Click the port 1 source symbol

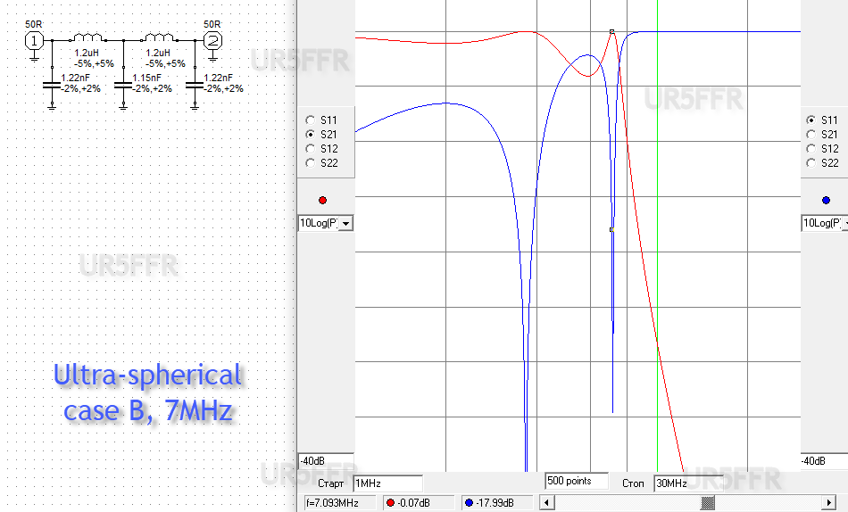[34, 40]
